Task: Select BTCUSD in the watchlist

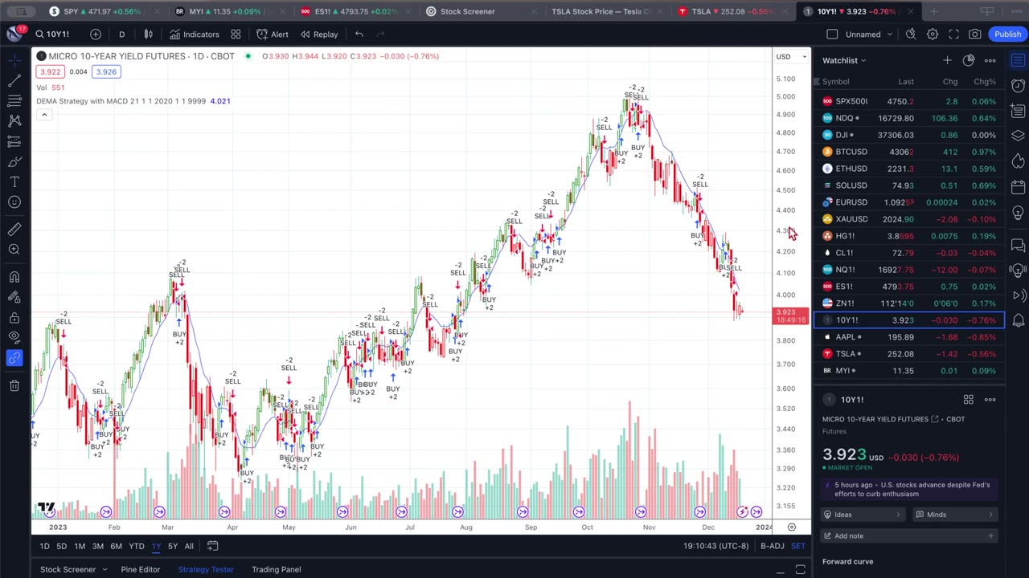Action: pyautogui.click(x=909, y=152)
